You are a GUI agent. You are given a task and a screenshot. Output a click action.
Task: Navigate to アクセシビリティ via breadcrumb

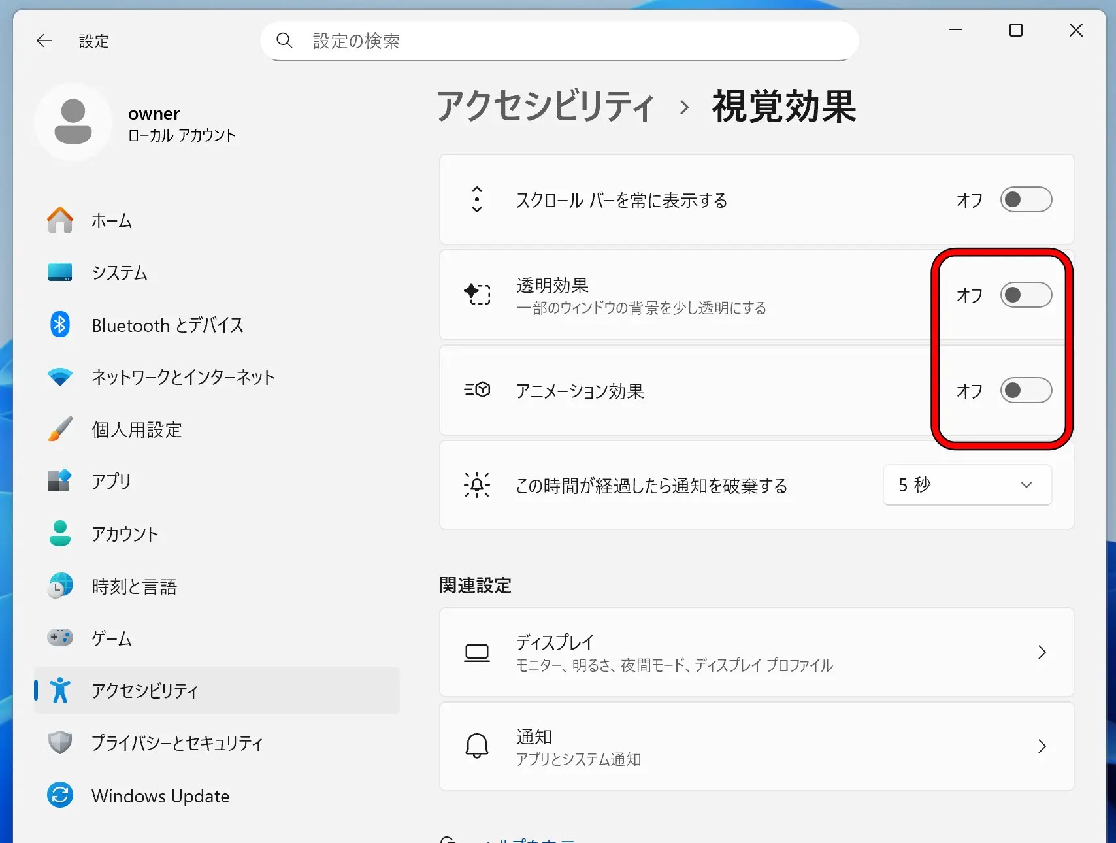[546, 108]
